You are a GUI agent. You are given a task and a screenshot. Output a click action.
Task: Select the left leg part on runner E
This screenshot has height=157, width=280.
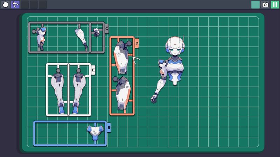[59, 92]
